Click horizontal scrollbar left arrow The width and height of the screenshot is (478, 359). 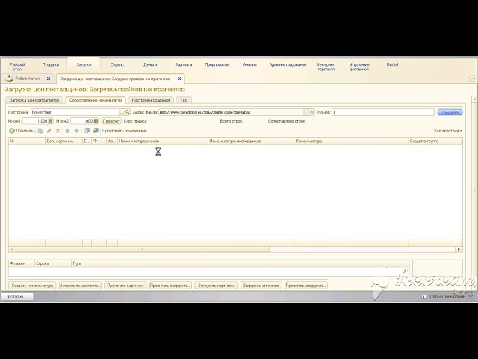[x=12, y=249]
